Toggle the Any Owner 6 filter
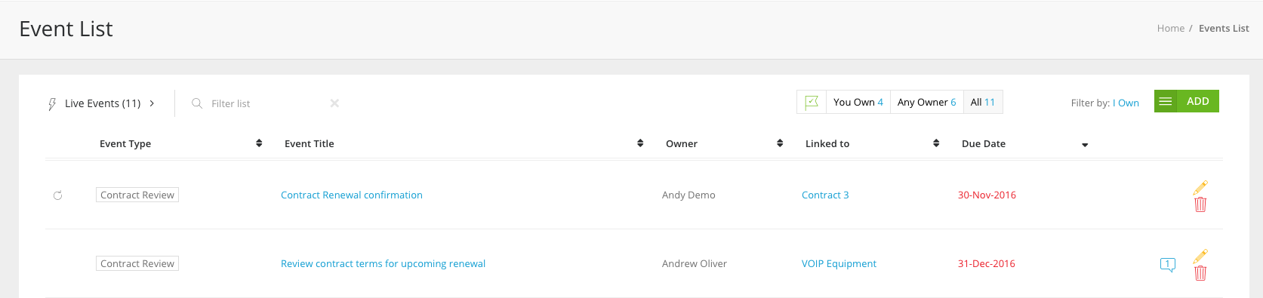The image size is (1263, 298). (926, 102)
